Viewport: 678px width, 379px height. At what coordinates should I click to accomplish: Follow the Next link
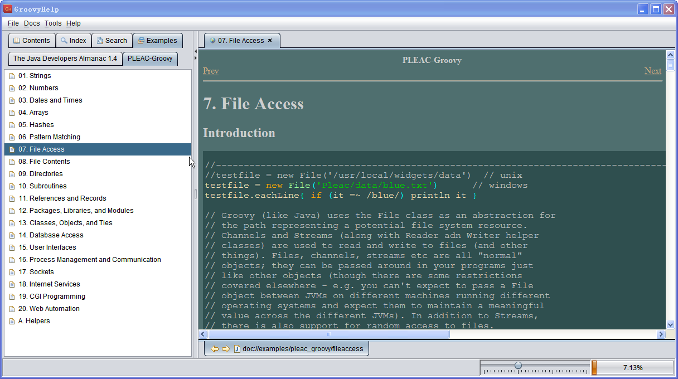pyautogui.click(x=653, y=71)
